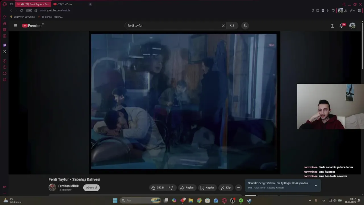Open X (Twitter) panel in sidebar
The height and width of the screenshot is (205, 364).
(x=5, y=52)
